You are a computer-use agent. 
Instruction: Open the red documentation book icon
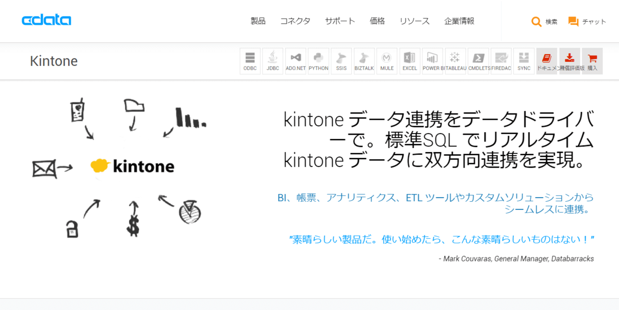pyautogui.click(x=547, y=61)
